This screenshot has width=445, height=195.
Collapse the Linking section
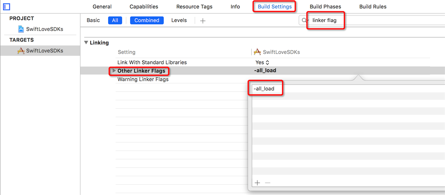[x=86, y=43]
